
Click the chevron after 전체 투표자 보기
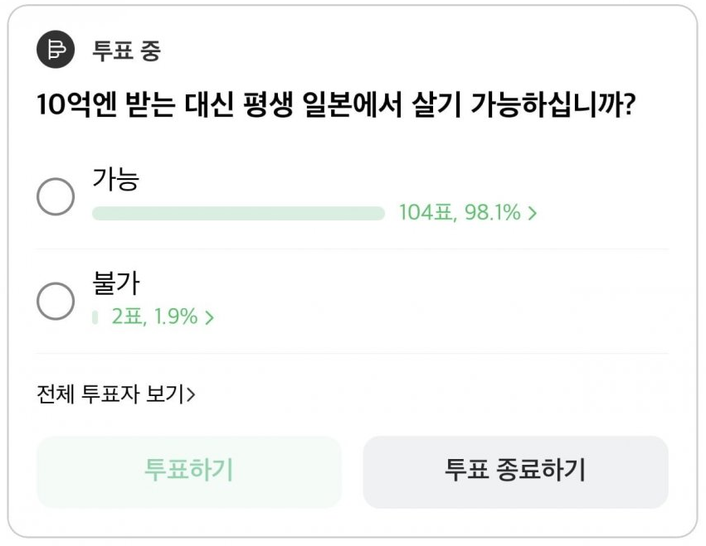coord(191,394)
